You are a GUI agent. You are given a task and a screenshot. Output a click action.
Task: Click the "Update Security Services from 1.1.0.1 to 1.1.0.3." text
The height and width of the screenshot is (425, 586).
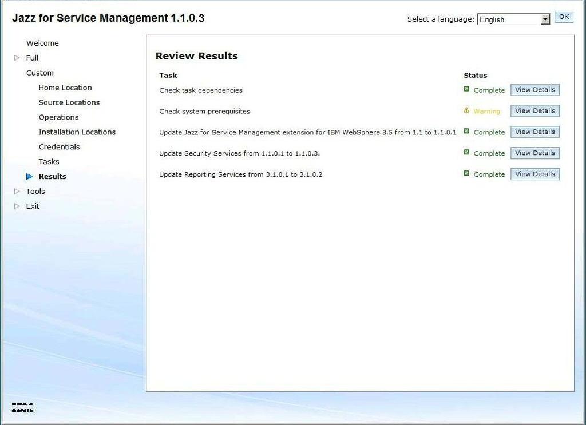point(240,153)
